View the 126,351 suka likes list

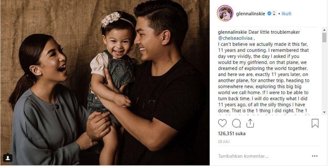pos(232,134)
